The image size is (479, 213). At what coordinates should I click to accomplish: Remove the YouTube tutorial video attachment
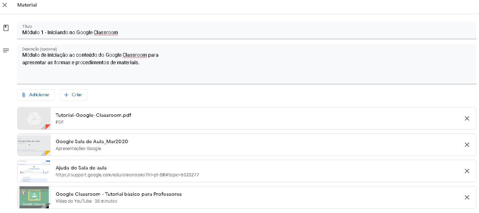[x=467, y=197]
